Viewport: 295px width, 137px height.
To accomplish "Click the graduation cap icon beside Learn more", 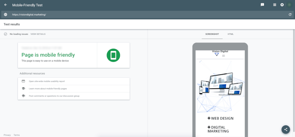I will point(23,89).
